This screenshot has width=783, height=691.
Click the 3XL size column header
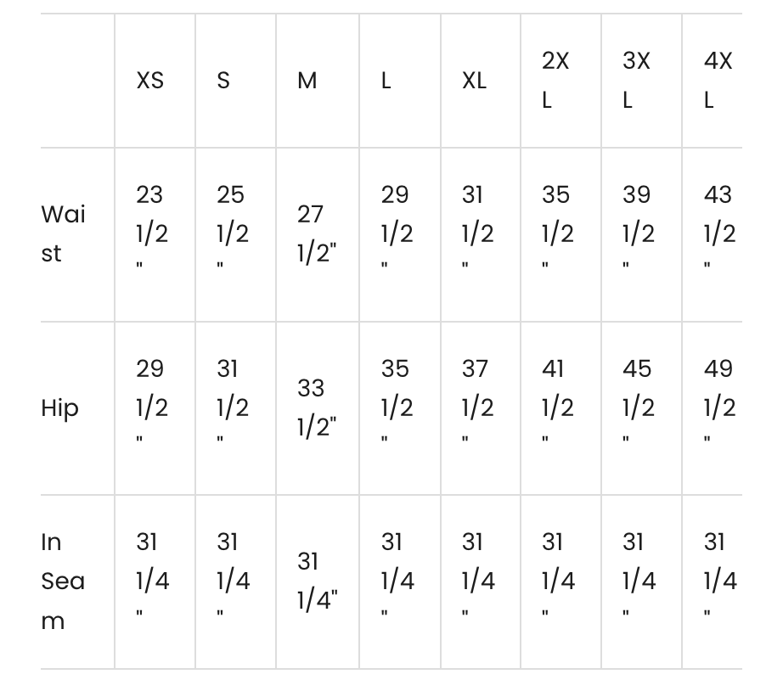(x=636, y=81)
